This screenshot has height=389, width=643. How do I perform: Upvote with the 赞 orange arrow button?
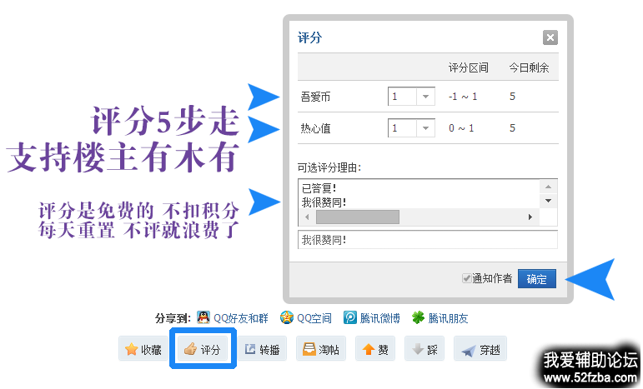point(375,349)
